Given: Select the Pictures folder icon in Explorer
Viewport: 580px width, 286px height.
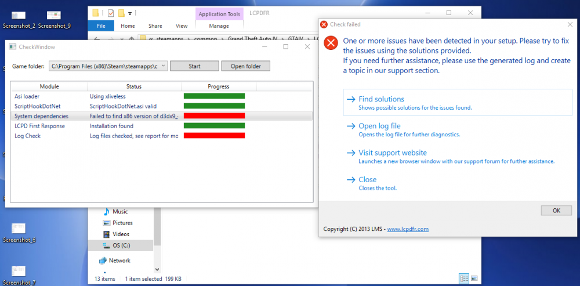Looking at the screenshot, I should pyautogui.click(x=107, y=223).
